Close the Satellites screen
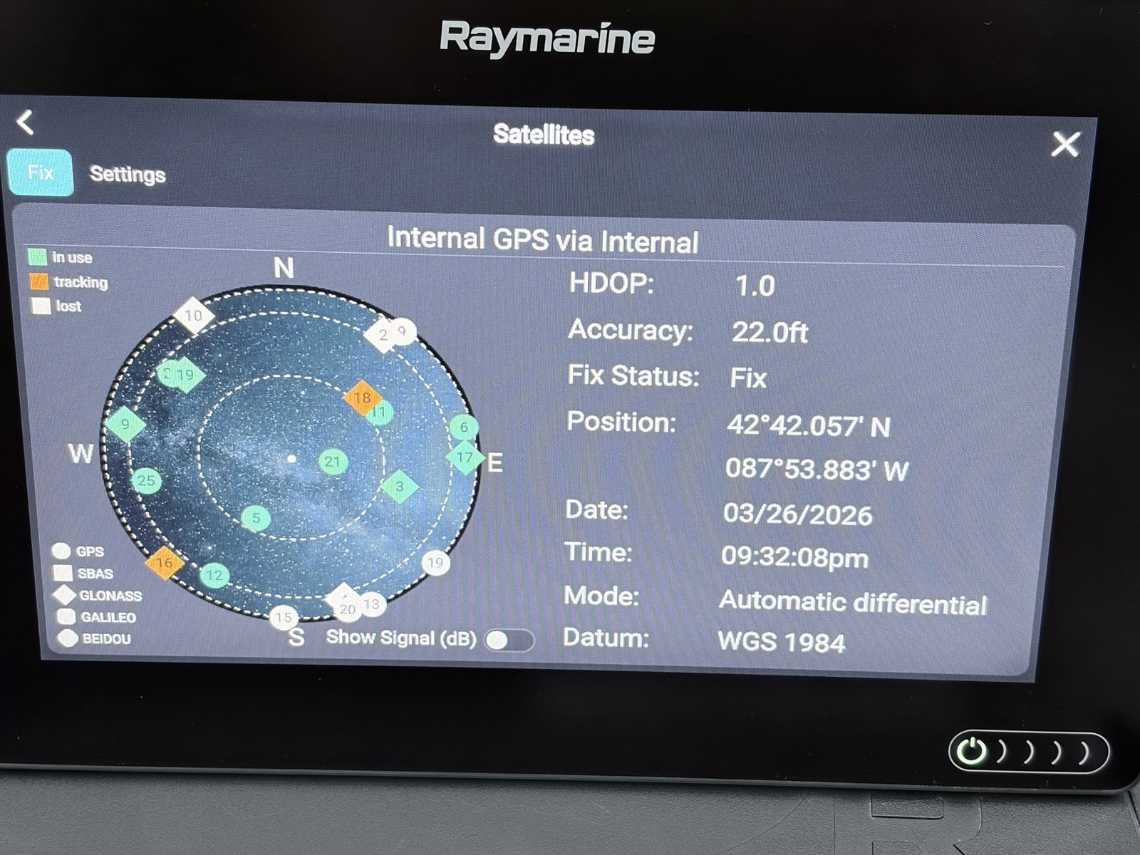The width and height of the screenshot is (1140, 855). tap(1067, 143)
